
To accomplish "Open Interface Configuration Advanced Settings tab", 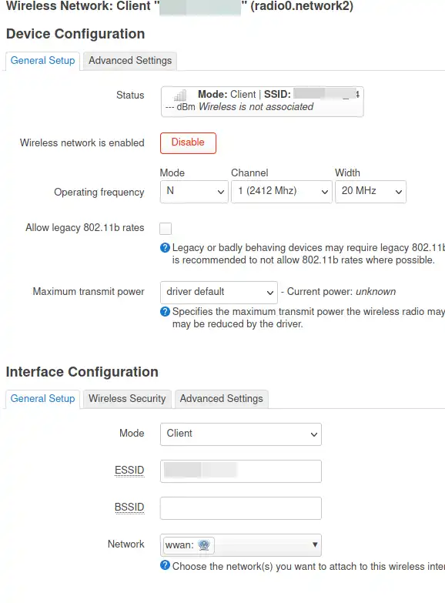I will [x=222, y=399].
